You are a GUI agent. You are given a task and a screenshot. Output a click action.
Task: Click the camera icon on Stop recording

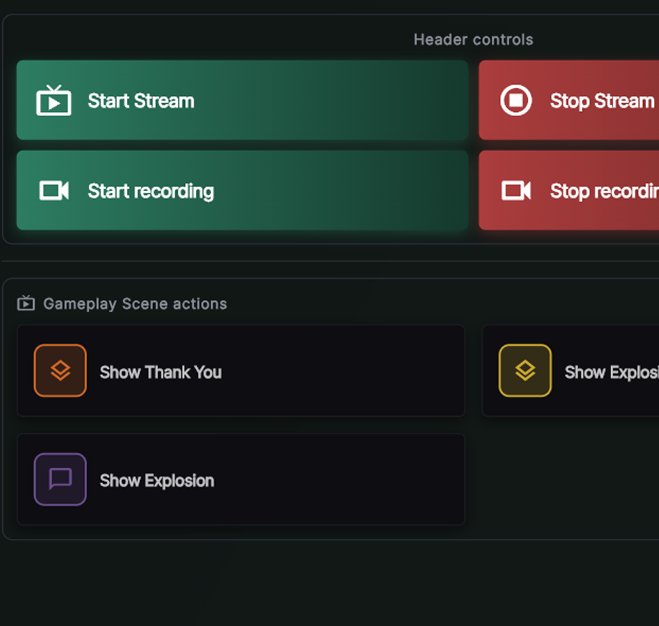coord(516,191)
